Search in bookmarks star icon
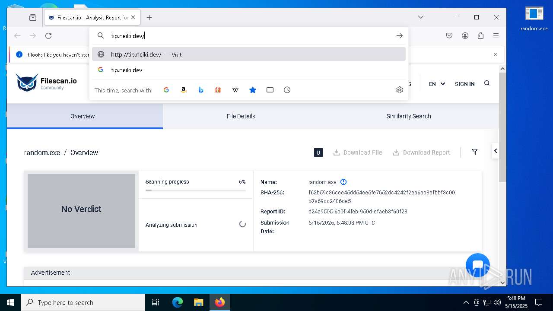 tap(253, 90)
